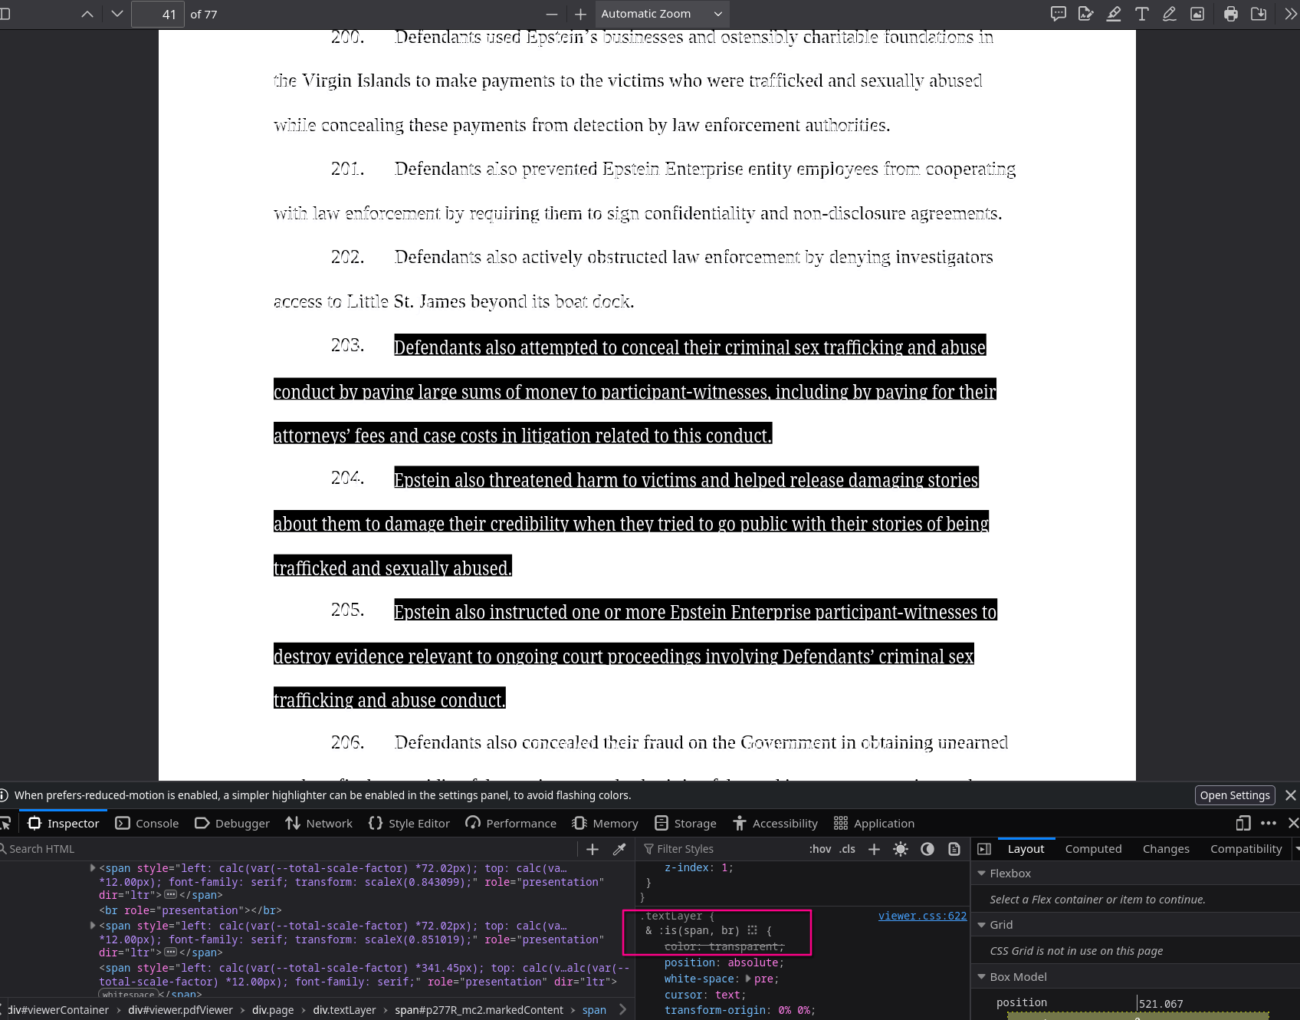Zoom in the PDF document
This screenshot has width=1300, height=1020.
click(x=580, y=14)
